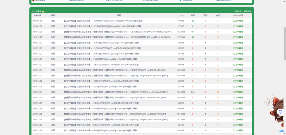Screen dimensions: 286x135
Task: Open uploader 幻之字幕组 in 12v2 BIG5 row
Action: [x=238, y=48]
